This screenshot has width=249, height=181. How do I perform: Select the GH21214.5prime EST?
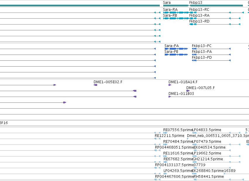coord(208,159)
